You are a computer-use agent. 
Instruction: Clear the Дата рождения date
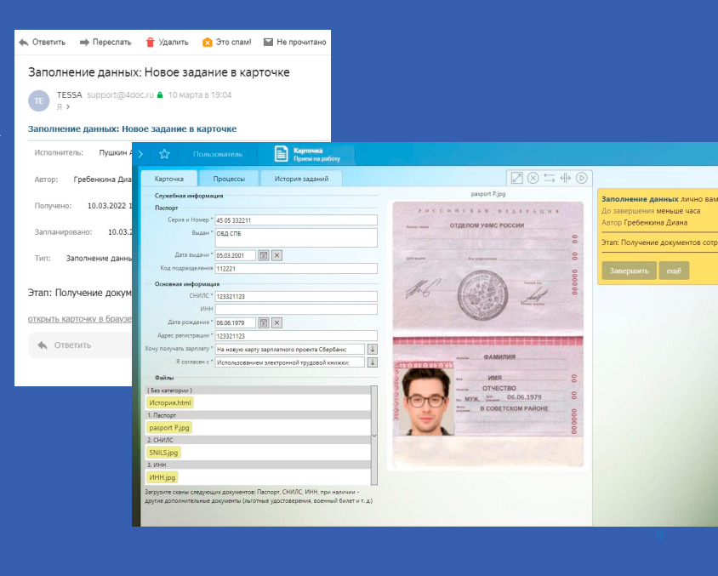click(x=276, y=322)
